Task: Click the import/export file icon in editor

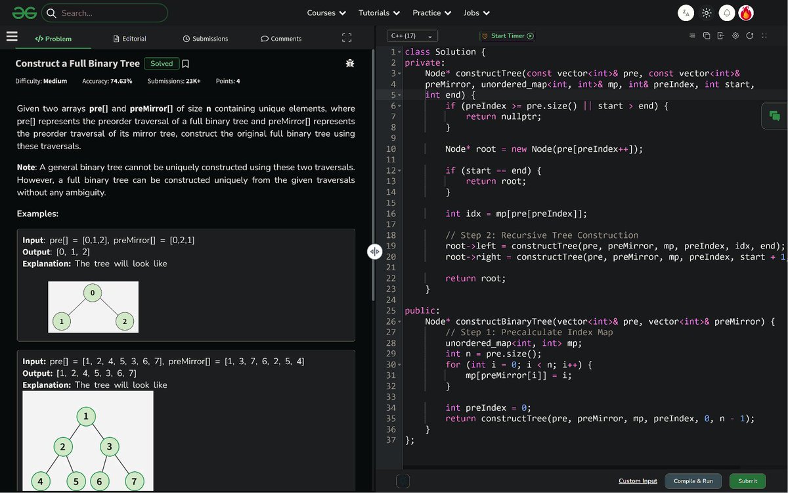Action: click(x=721, y=35)
